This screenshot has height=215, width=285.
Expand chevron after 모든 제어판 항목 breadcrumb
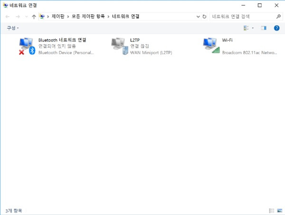[108, 17]
